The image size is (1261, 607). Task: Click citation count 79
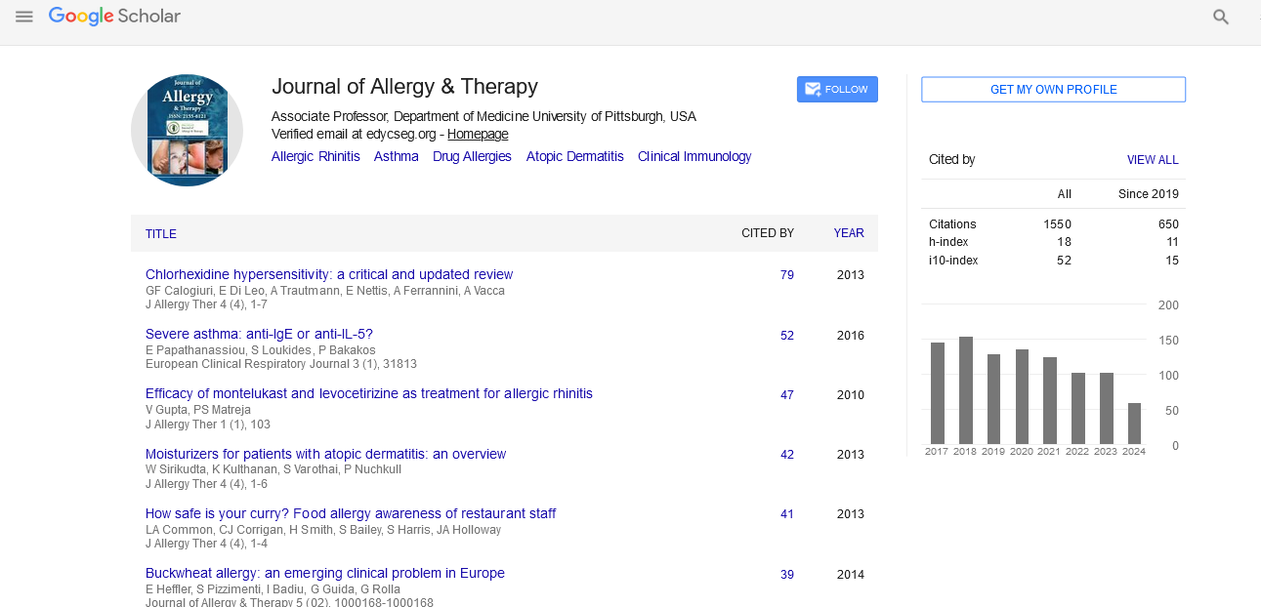pyautogui.click(x=787, y=275)
